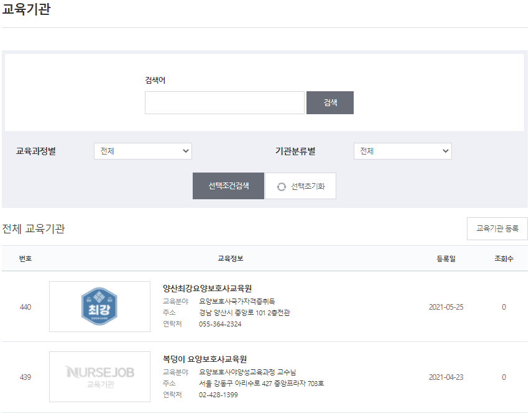Click the 선택조건검색 button
Screen dimensions: 529x414
[x=228, y=186]
